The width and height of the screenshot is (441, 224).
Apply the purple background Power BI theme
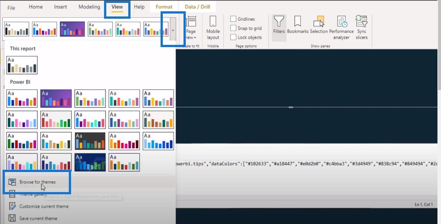[56, 98]
